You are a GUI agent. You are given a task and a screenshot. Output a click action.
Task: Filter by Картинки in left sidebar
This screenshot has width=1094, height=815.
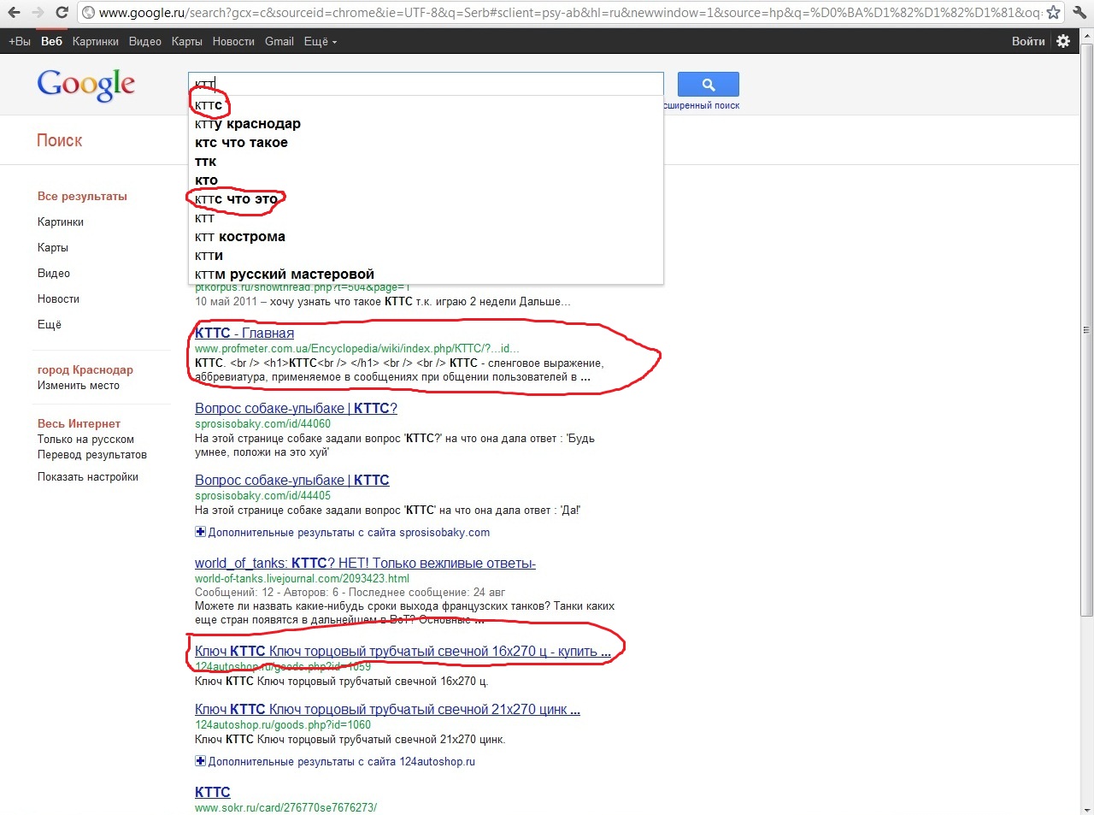[61, 221]
